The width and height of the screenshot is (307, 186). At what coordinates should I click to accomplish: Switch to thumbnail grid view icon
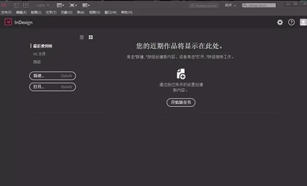point(91,37)
